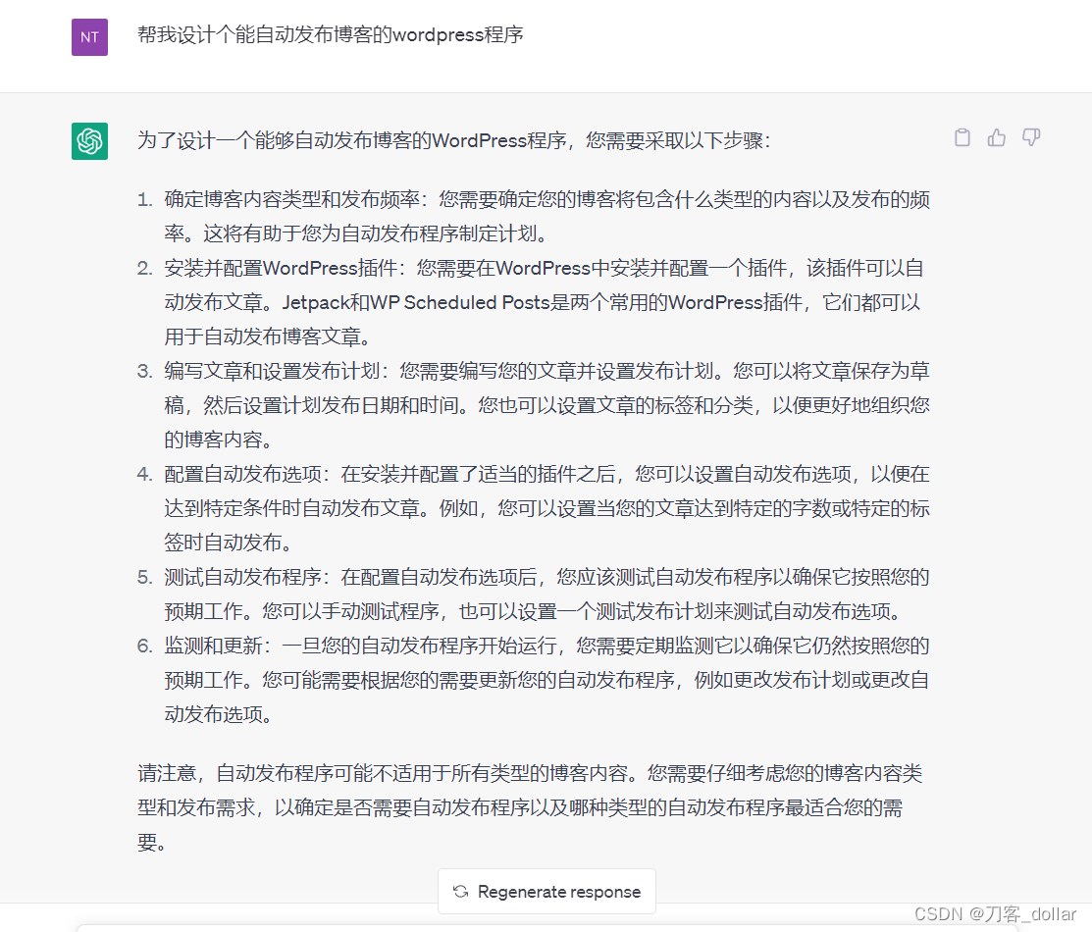Click the green ChatGPT logo avatar
The height and width of the screenshot is (932, 1092).
pyautogui.click(x=90, y=141)
